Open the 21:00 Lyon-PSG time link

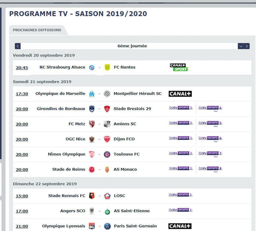coord(22,226)
